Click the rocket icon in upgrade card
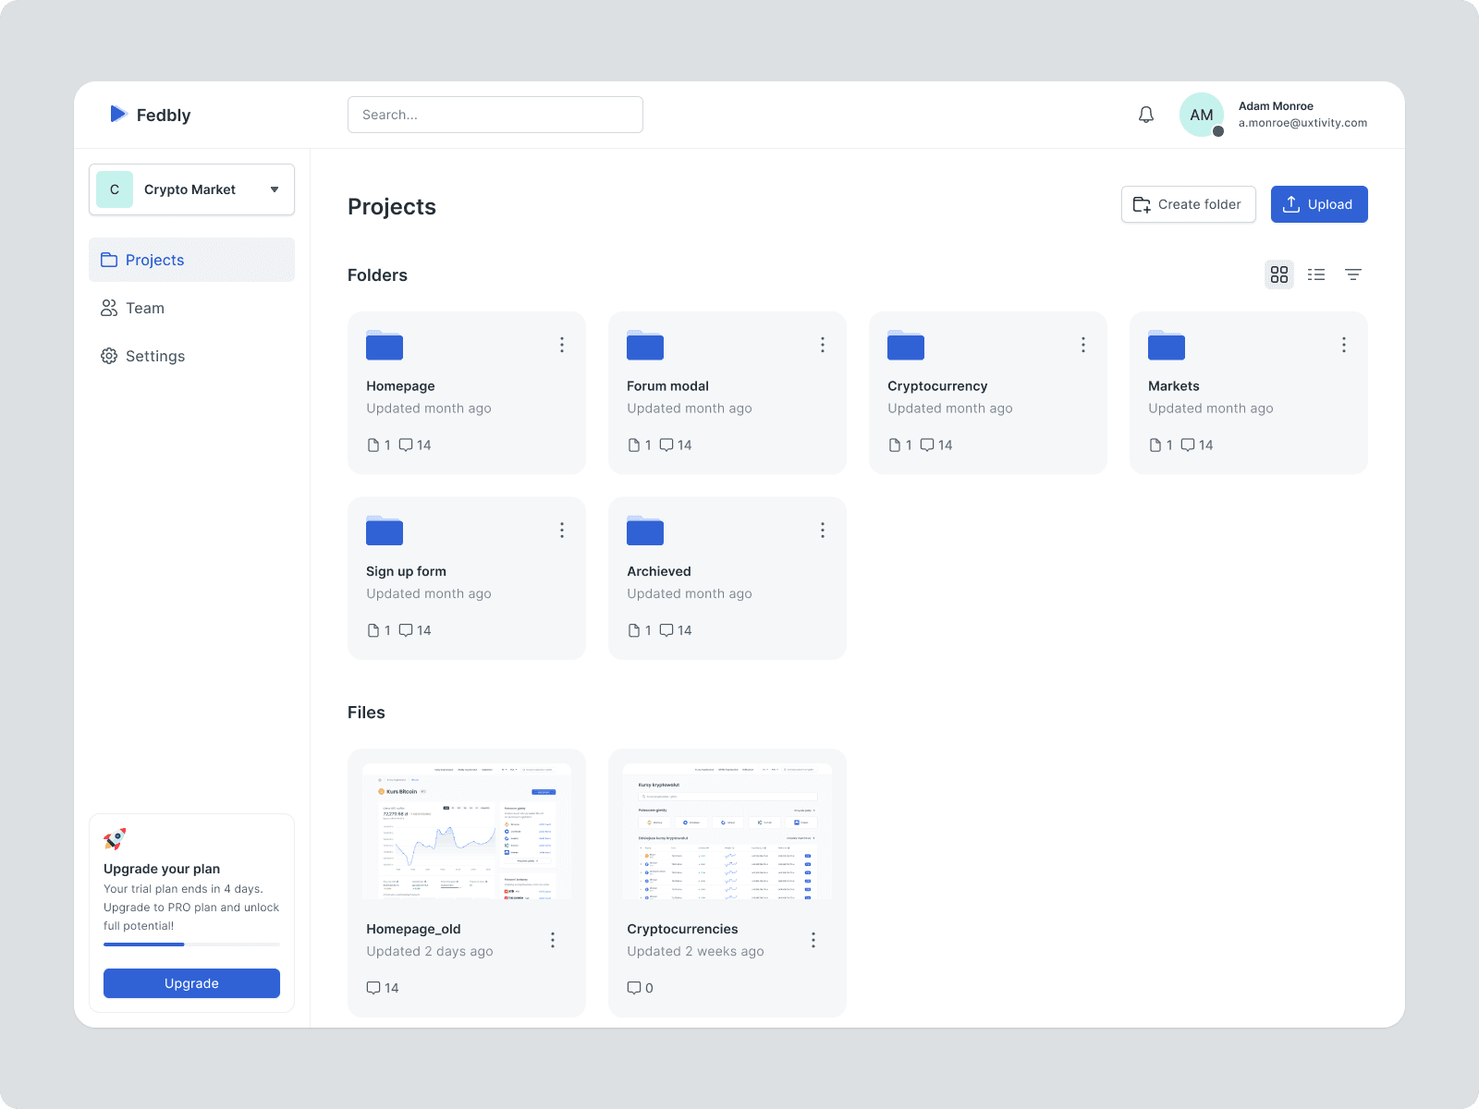 pos(115,839)
